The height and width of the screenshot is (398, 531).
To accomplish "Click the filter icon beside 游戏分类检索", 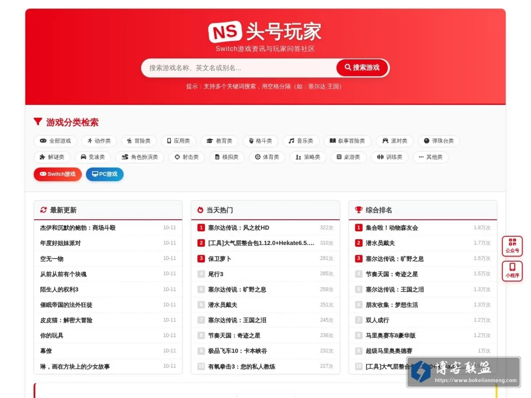I will click(x=38, y=122).
